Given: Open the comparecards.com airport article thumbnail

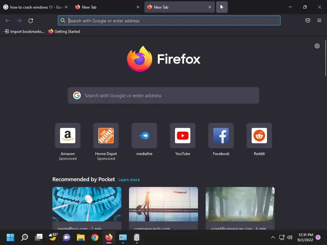Looking at the screenshot, I should click(x=163, y=204).
